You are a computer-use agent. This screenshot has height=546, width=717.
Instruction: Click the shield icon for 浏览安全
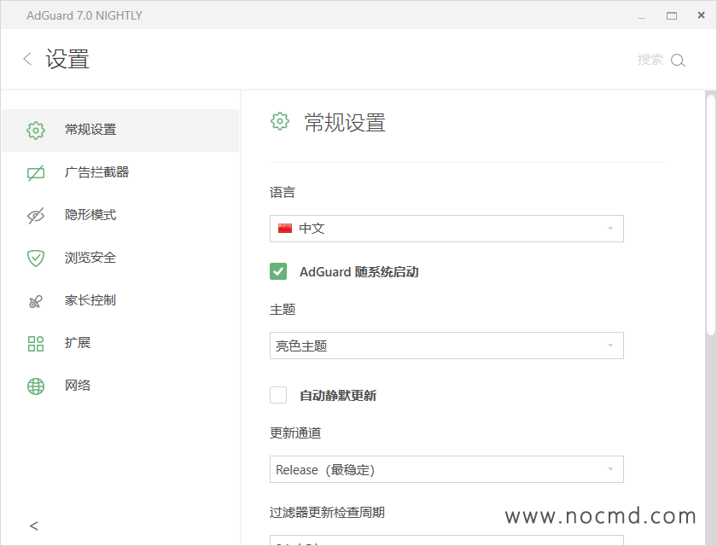(36, 258)
